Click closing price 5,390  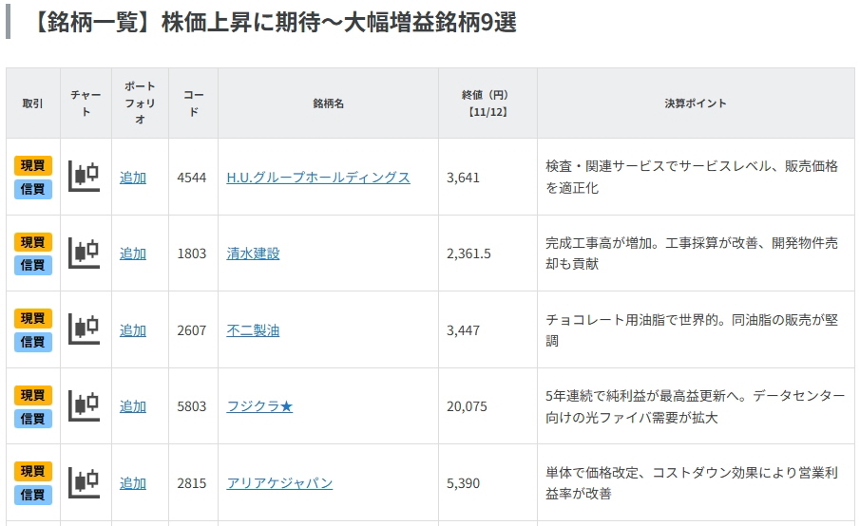(463, 483)
